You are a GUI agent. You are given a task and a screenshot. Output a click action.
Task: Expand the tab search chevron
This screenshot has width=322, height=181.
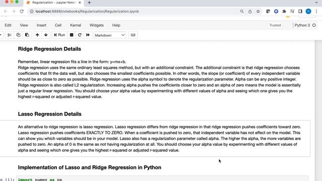click(316, 3)
